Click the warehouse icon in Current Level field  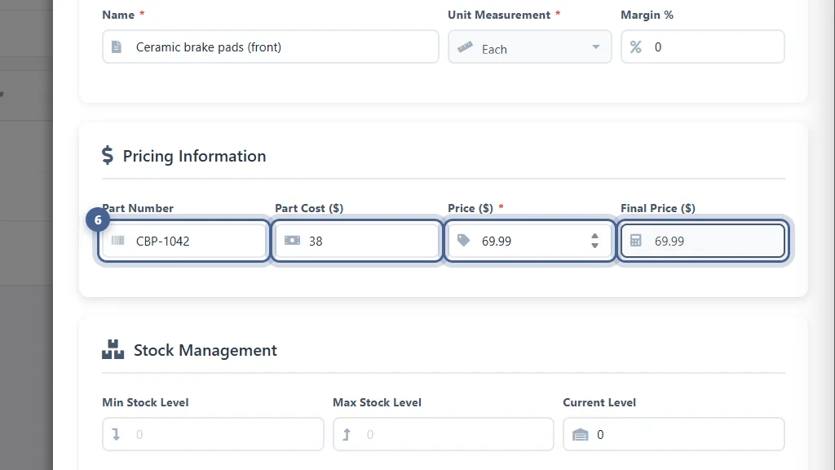580,435
